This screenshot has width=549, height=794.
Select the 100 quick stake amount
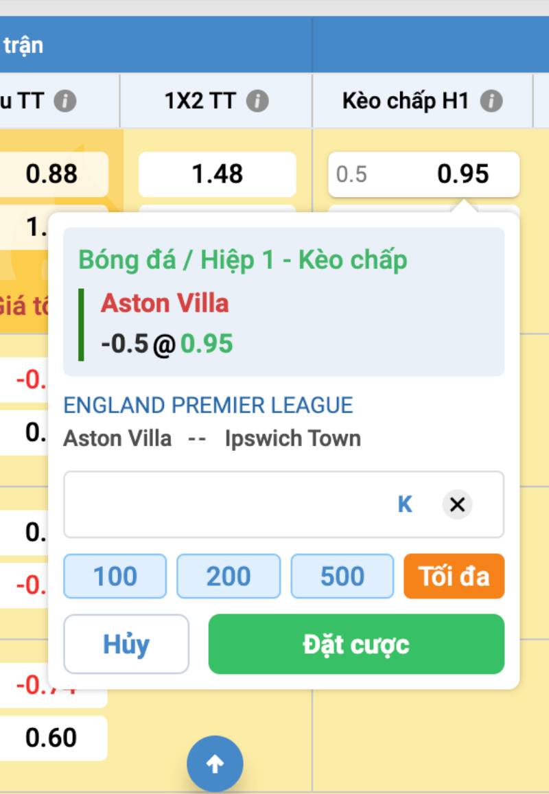115,576
